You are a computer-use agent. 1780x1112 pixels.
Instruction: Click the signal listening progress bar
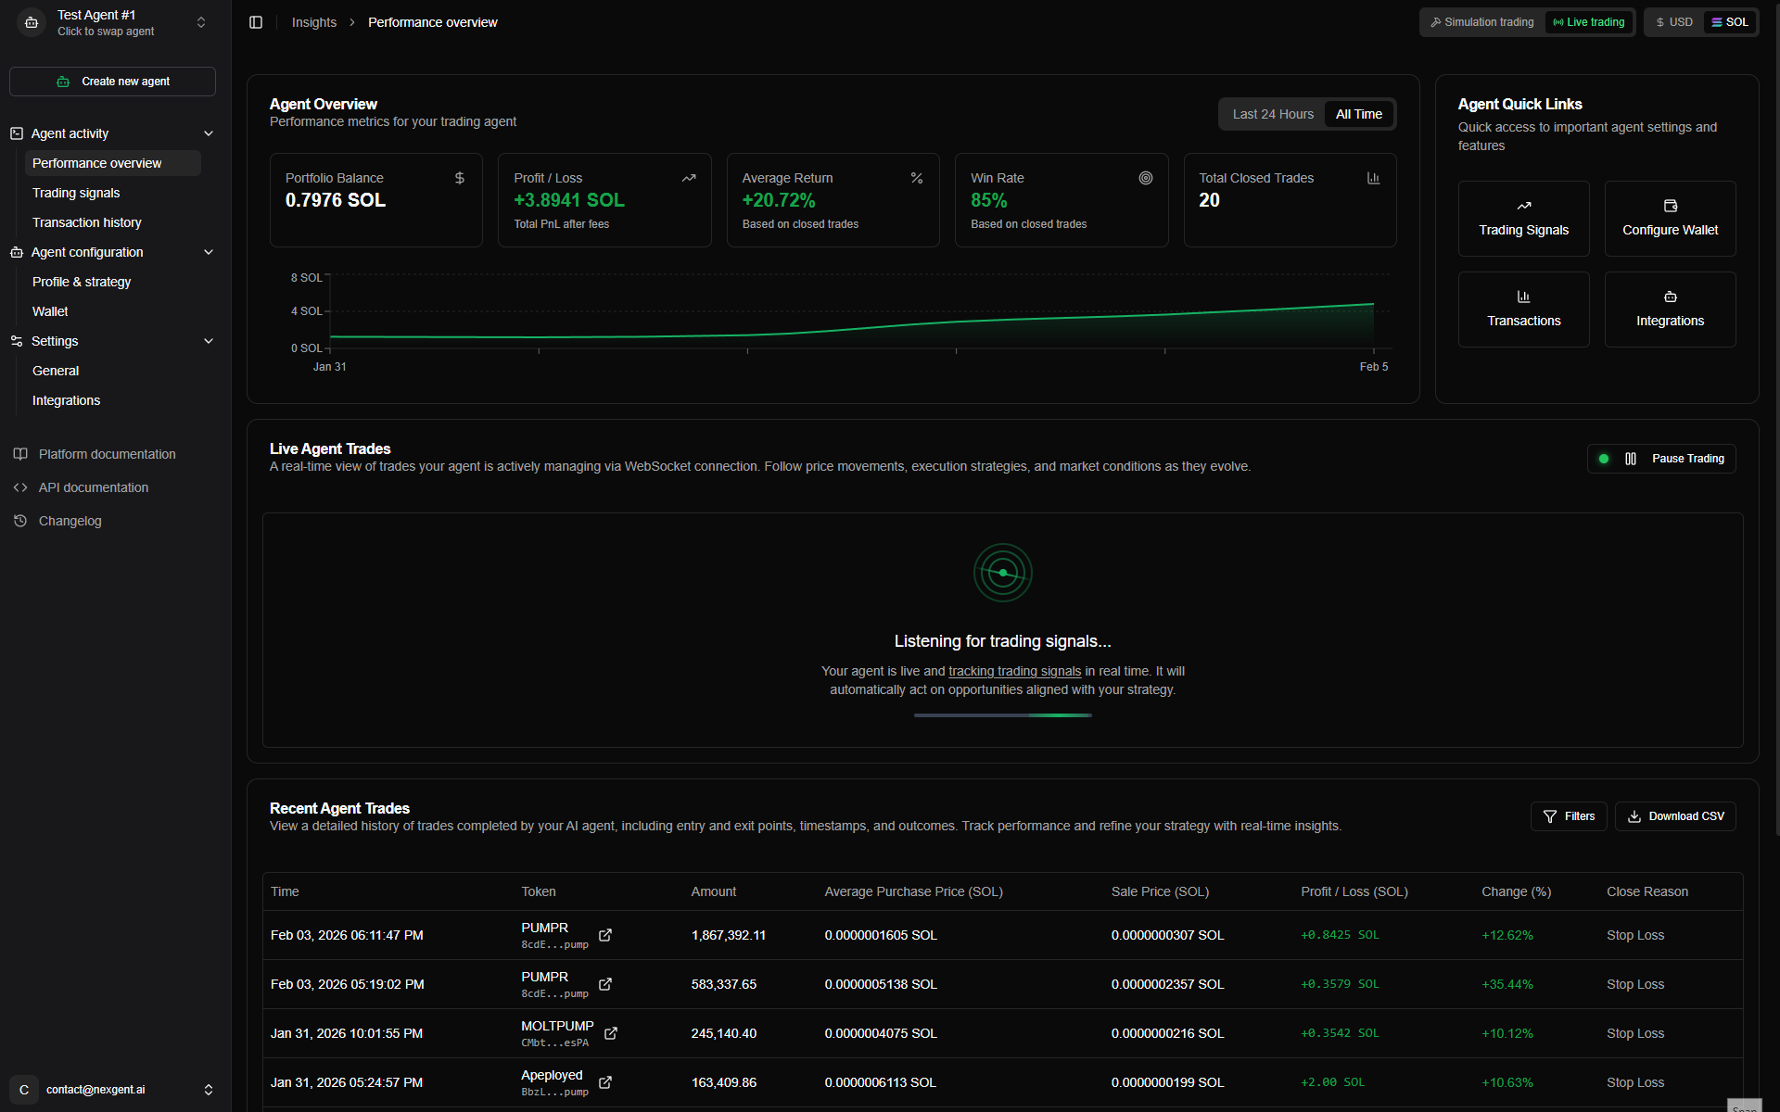(1002, 714)
